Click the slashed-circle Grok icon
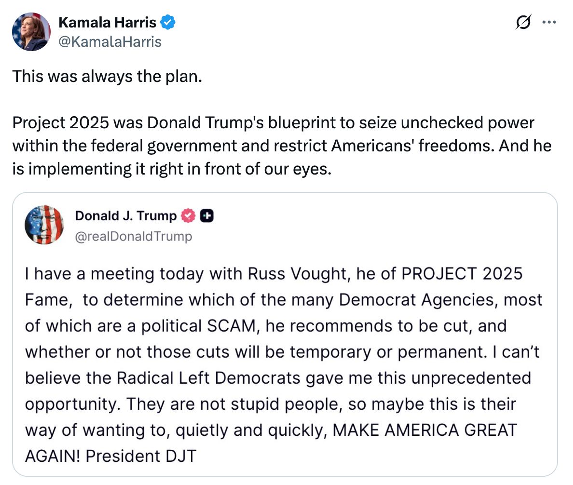The width and height of the screenshot is (573, 485). [524, 22]
